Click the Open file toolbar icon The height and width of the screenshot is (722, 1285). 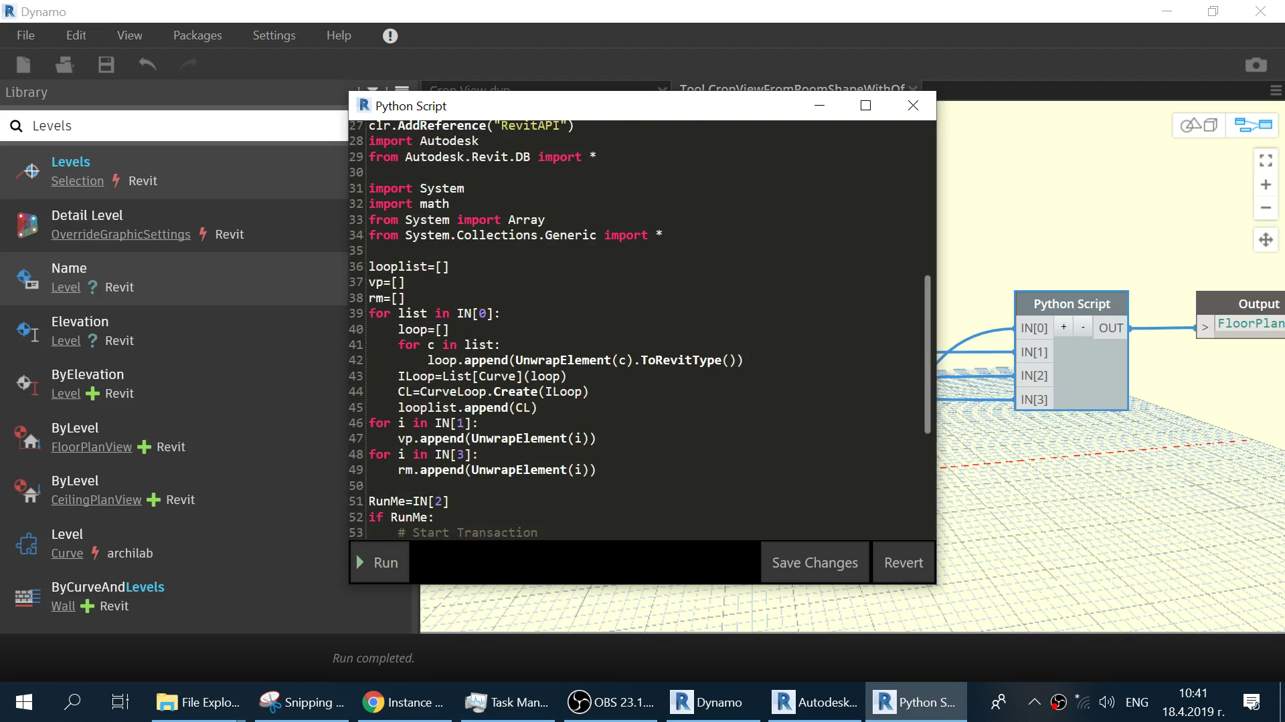click(64, 65)
